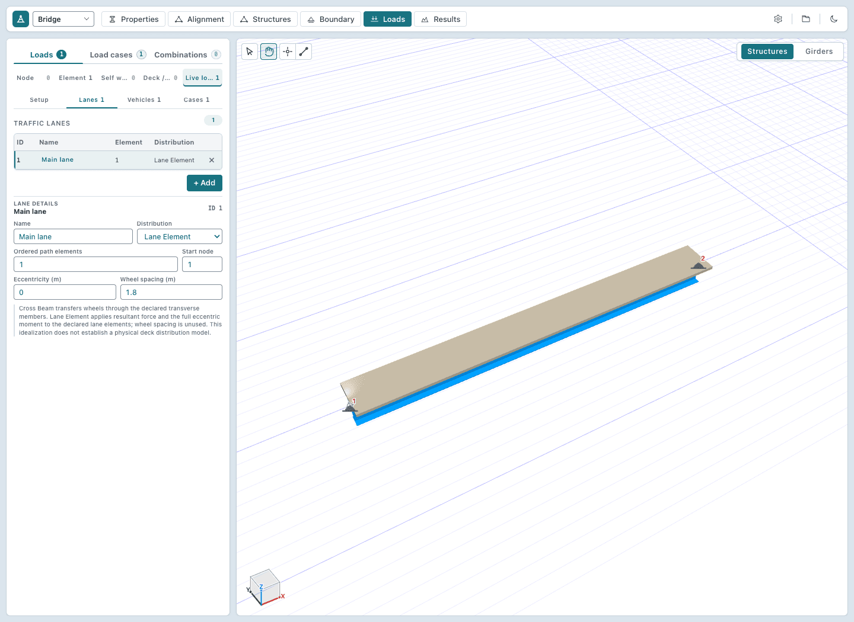Click the Ordered path elements field

[95, 264]
